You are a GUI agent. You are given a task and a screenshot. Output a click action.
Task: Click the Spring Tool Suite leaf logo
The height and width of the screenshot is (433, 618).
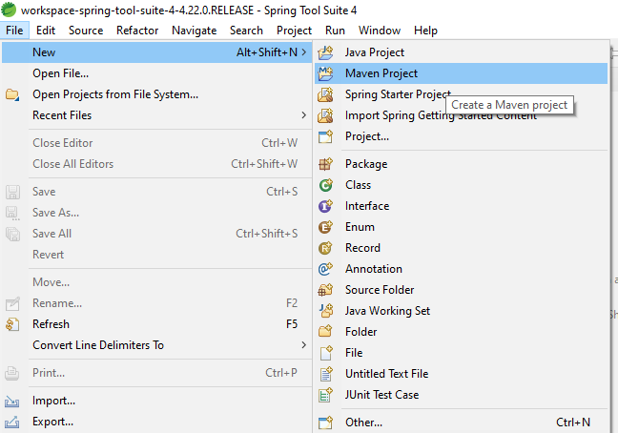coord(9,10)
